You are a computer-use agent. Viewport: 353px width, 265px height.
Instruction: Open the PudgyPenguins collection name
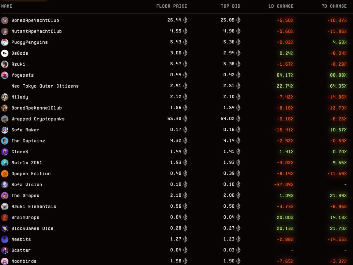coord(30,42)
